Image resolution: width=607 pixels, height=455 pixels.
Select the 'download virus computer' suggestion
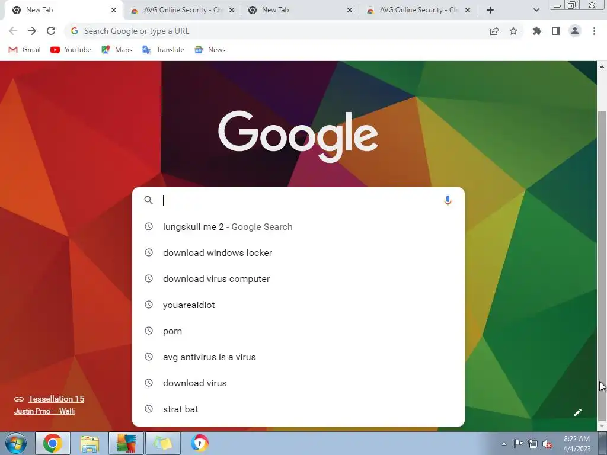coord(298,279)
